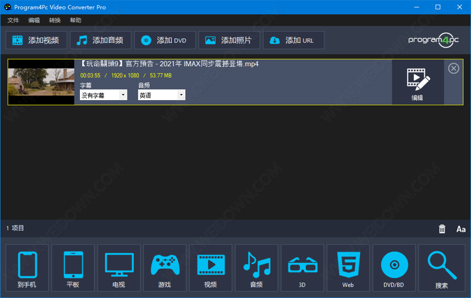Open the 帮助 menu

pos(76,20)
